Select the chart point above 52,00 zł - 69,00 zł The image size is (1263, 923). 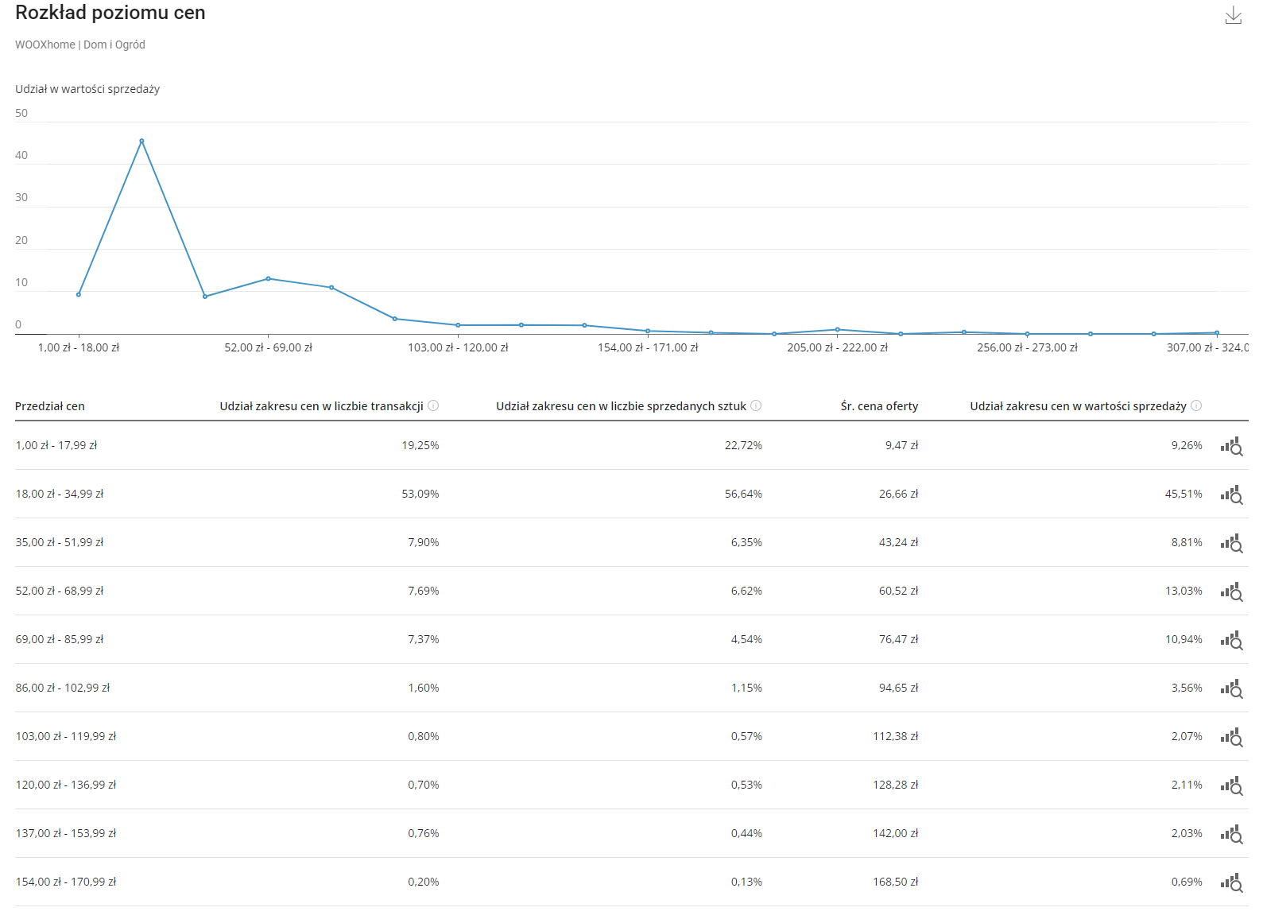coord(269,278)
